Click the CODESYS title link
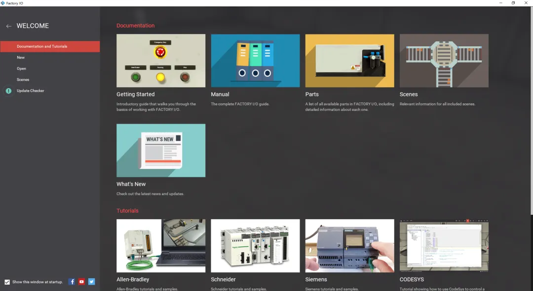This screenshot has height=291, width=533. pos(412,280)
